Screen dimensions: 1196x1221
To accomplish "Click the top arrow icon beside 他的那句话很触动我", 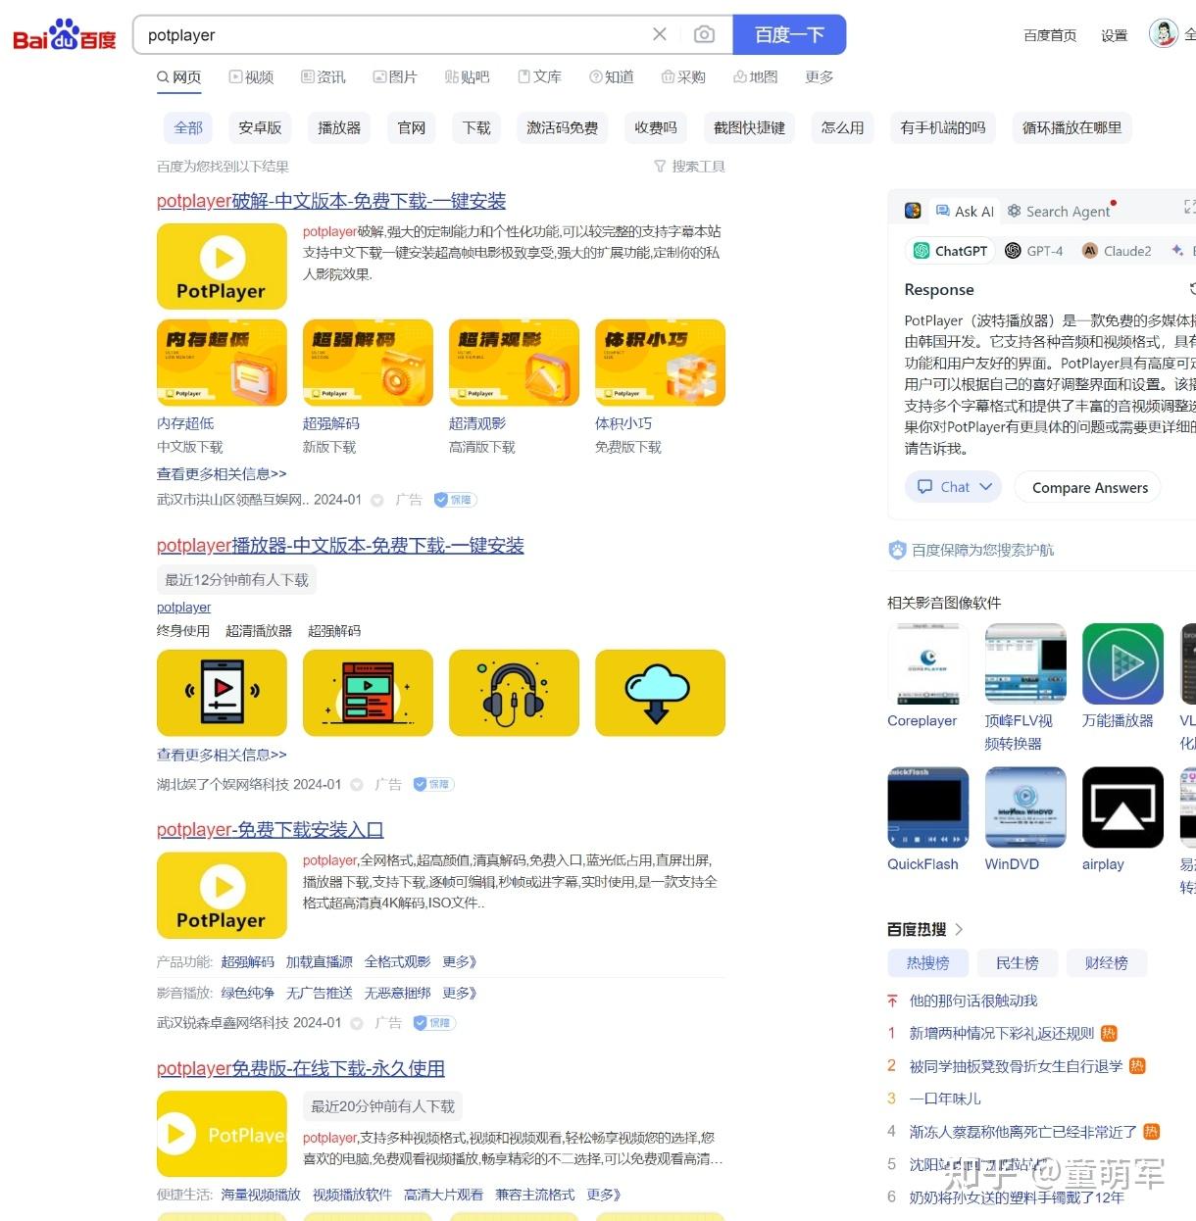I will tap(892, 1001).
